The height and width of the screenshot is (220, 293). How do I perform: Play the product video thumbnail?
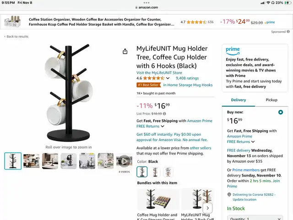(124, 161)
